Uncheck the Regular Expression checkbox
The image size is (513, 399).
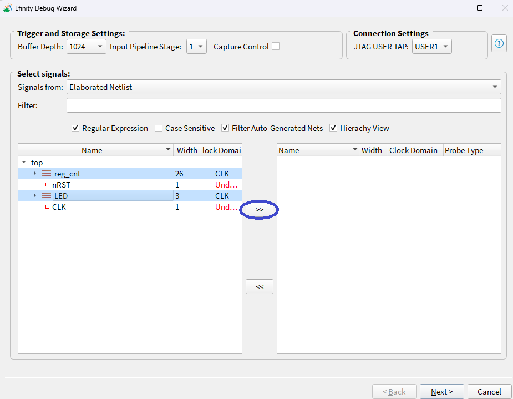[x=75, y=128]
